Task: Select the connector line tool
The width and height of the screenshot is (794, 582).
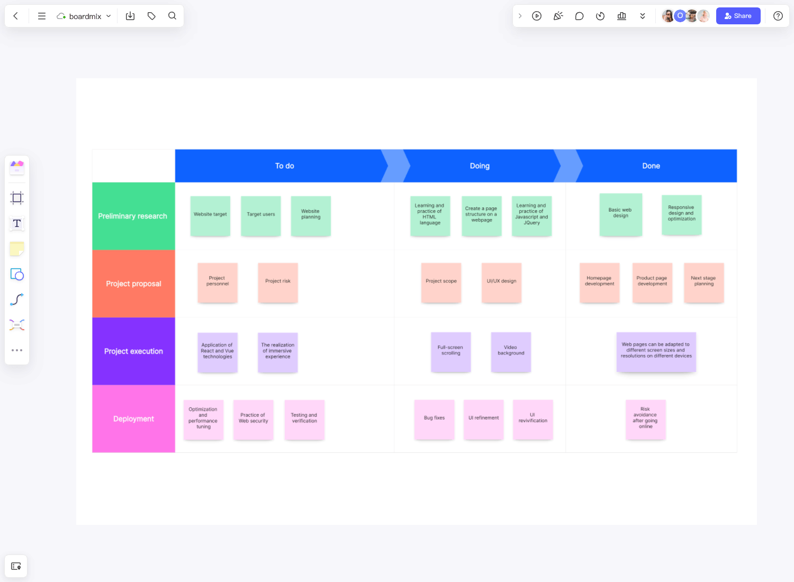Action: [17, 299]
